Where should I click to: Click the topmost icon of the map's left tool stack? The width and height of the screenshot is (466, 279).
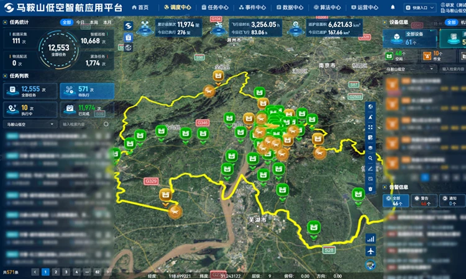point(129,26)
